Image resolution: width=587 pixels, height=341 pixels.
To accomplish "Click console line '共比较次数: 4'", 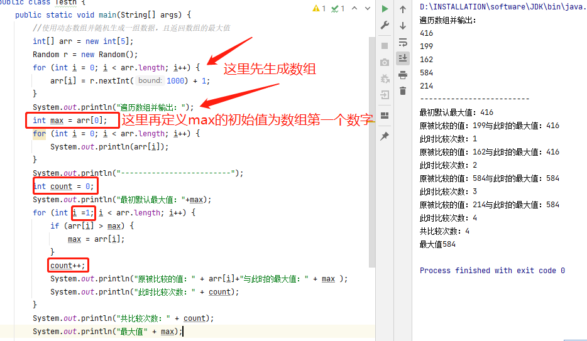I will tap(444, 231).
